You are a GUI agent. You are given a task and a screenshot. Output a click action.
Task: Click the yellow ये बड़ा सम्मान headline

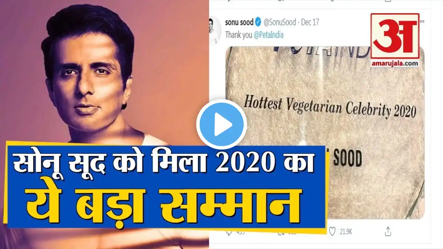pos(163,204)
